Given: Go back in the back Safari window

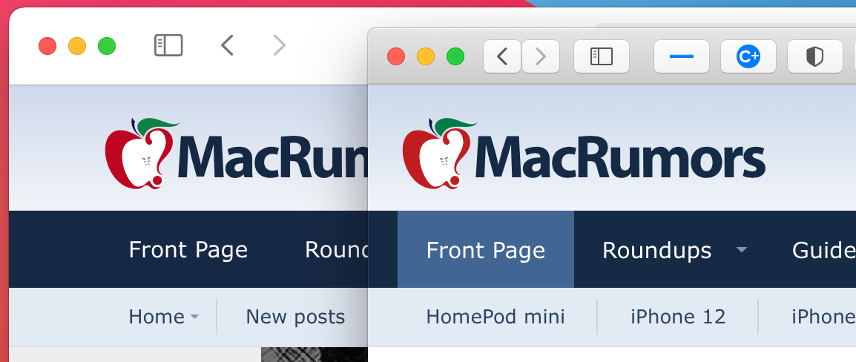Looking at the screenshot, I should pyautogui.click(x=227, y=45).
